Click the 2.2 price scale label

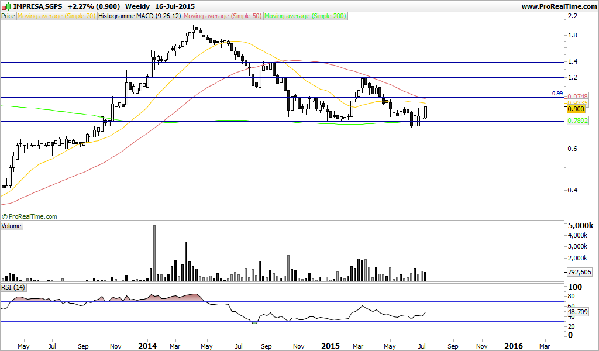[573, 16]
